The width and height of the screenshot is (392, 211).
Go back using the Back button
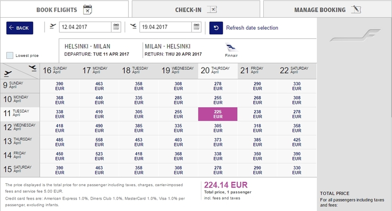click(20, 28)
